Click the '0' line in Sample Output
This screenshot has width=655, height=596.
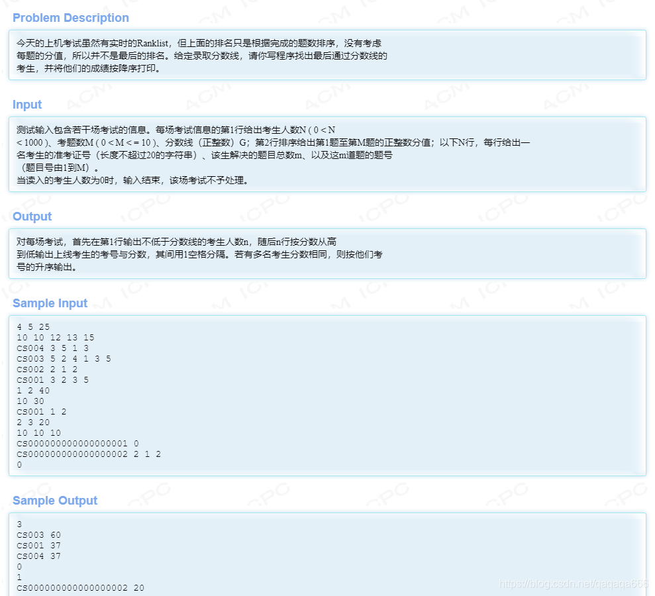coord(19,567)
